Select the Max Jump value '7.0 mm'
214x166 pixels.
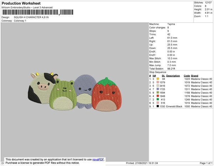[x=172, y=65]
